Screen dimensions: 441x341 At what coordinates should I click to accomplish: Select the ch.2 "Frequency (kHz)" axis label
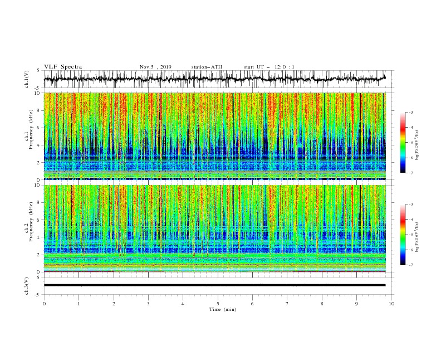(x=31, y=222)
